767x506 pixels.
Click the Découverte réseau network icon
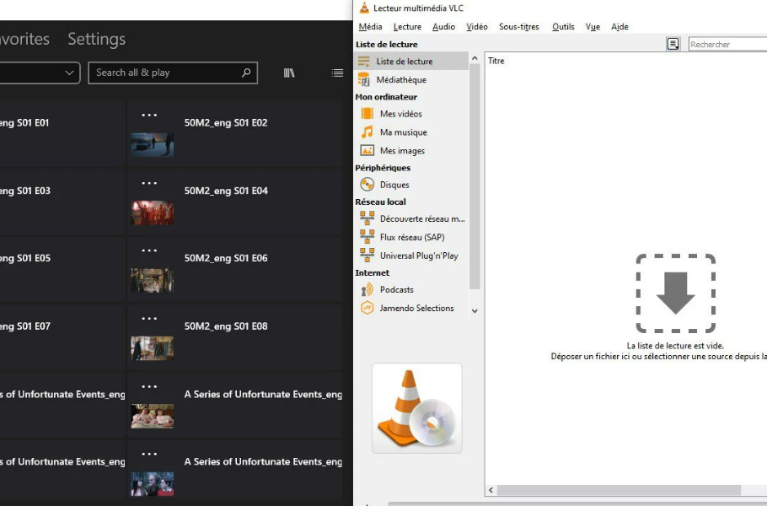[367, 218]
